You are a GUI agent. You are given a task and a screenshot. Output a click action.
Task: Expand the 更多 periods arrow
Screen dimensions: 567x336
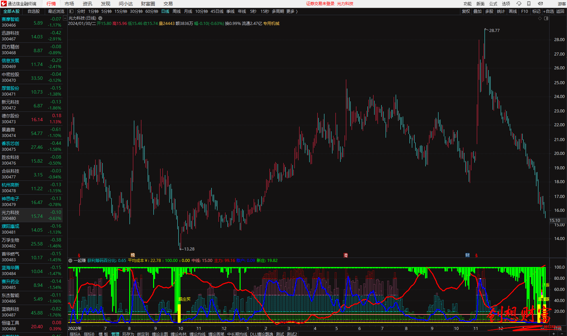tap(296, 11)
